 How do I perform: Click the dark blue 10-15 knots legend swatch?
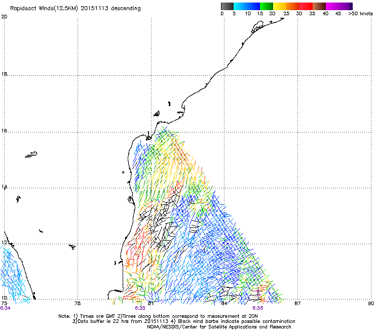pos(253,6)
